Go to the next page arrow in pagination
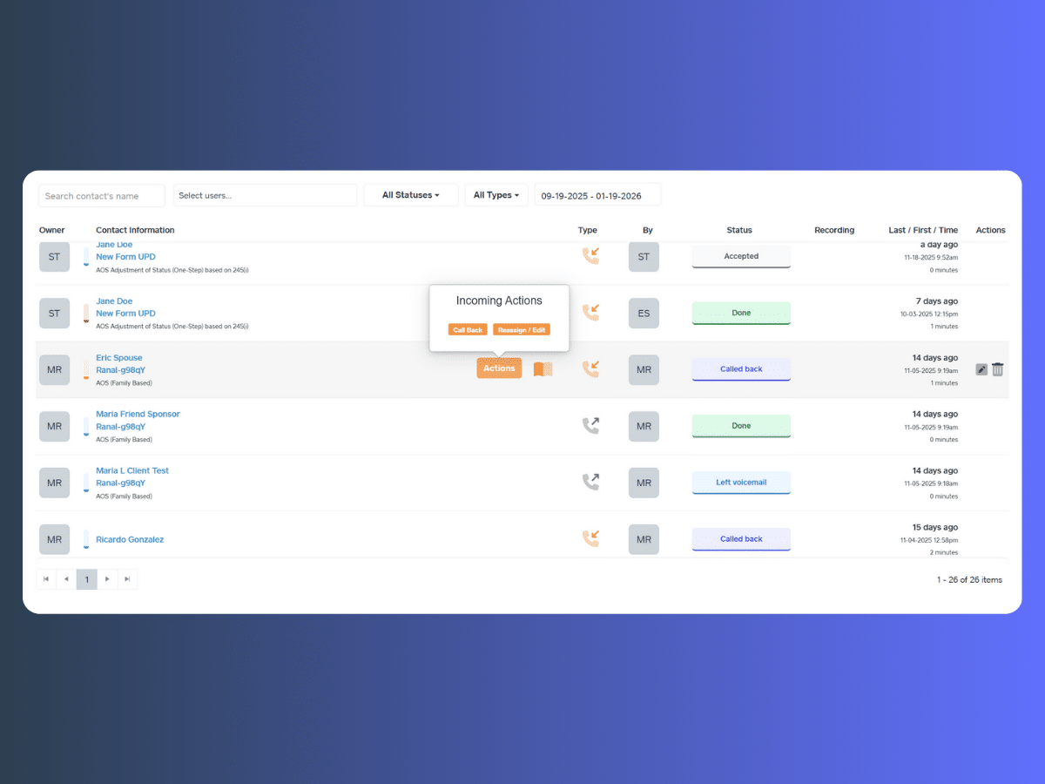 pyautogui.click(x=107, y=579)
